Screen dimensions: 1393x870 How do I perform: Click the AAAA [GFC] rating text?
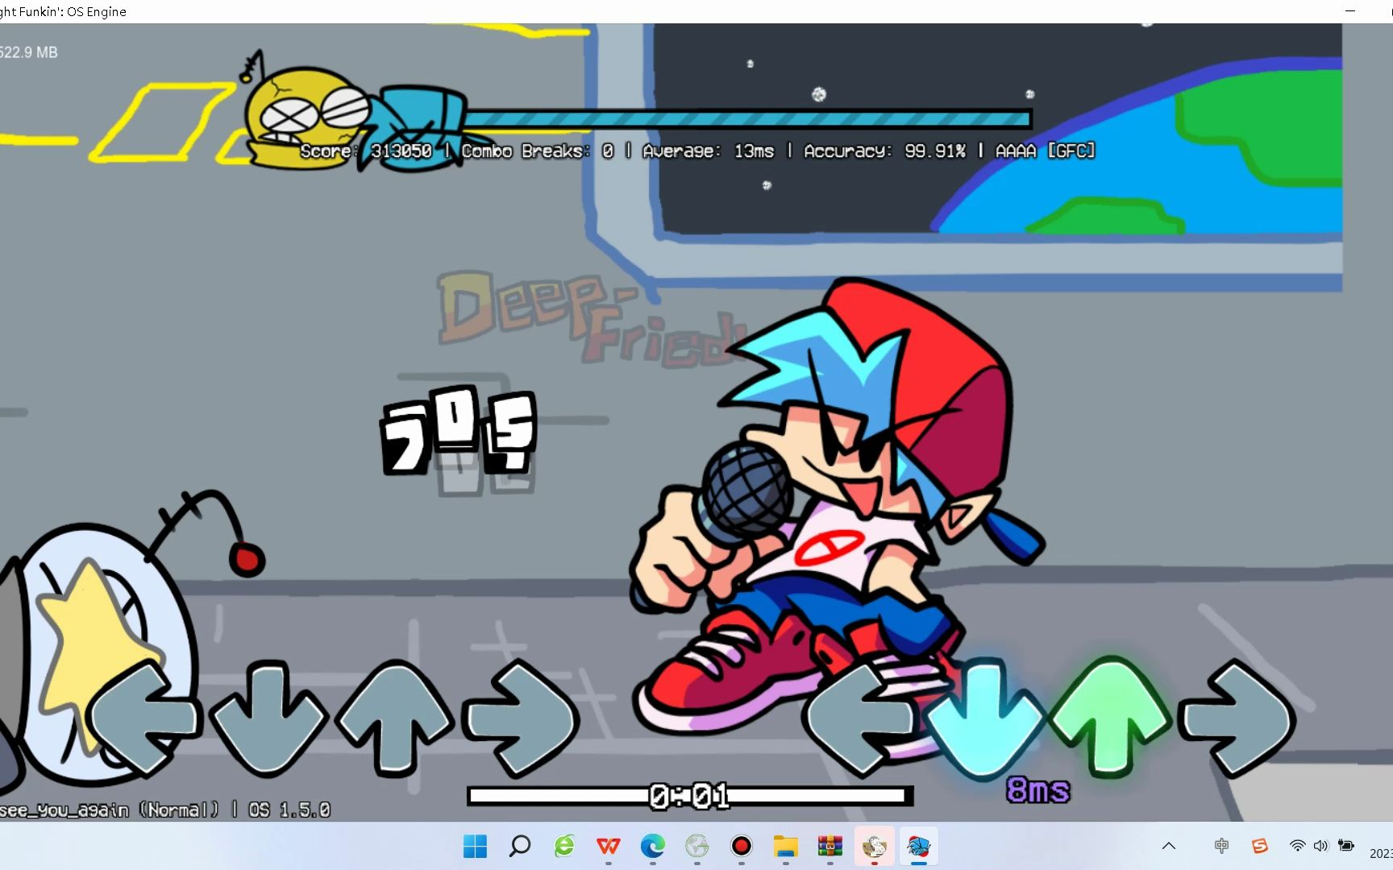pyautogui.click(x=1045, y=151)
